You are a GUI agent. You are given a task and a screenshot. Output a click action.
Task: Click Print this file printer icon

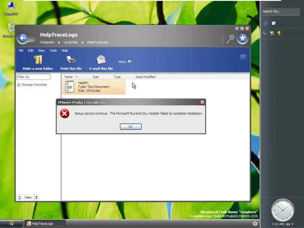(x=71, y=60)
